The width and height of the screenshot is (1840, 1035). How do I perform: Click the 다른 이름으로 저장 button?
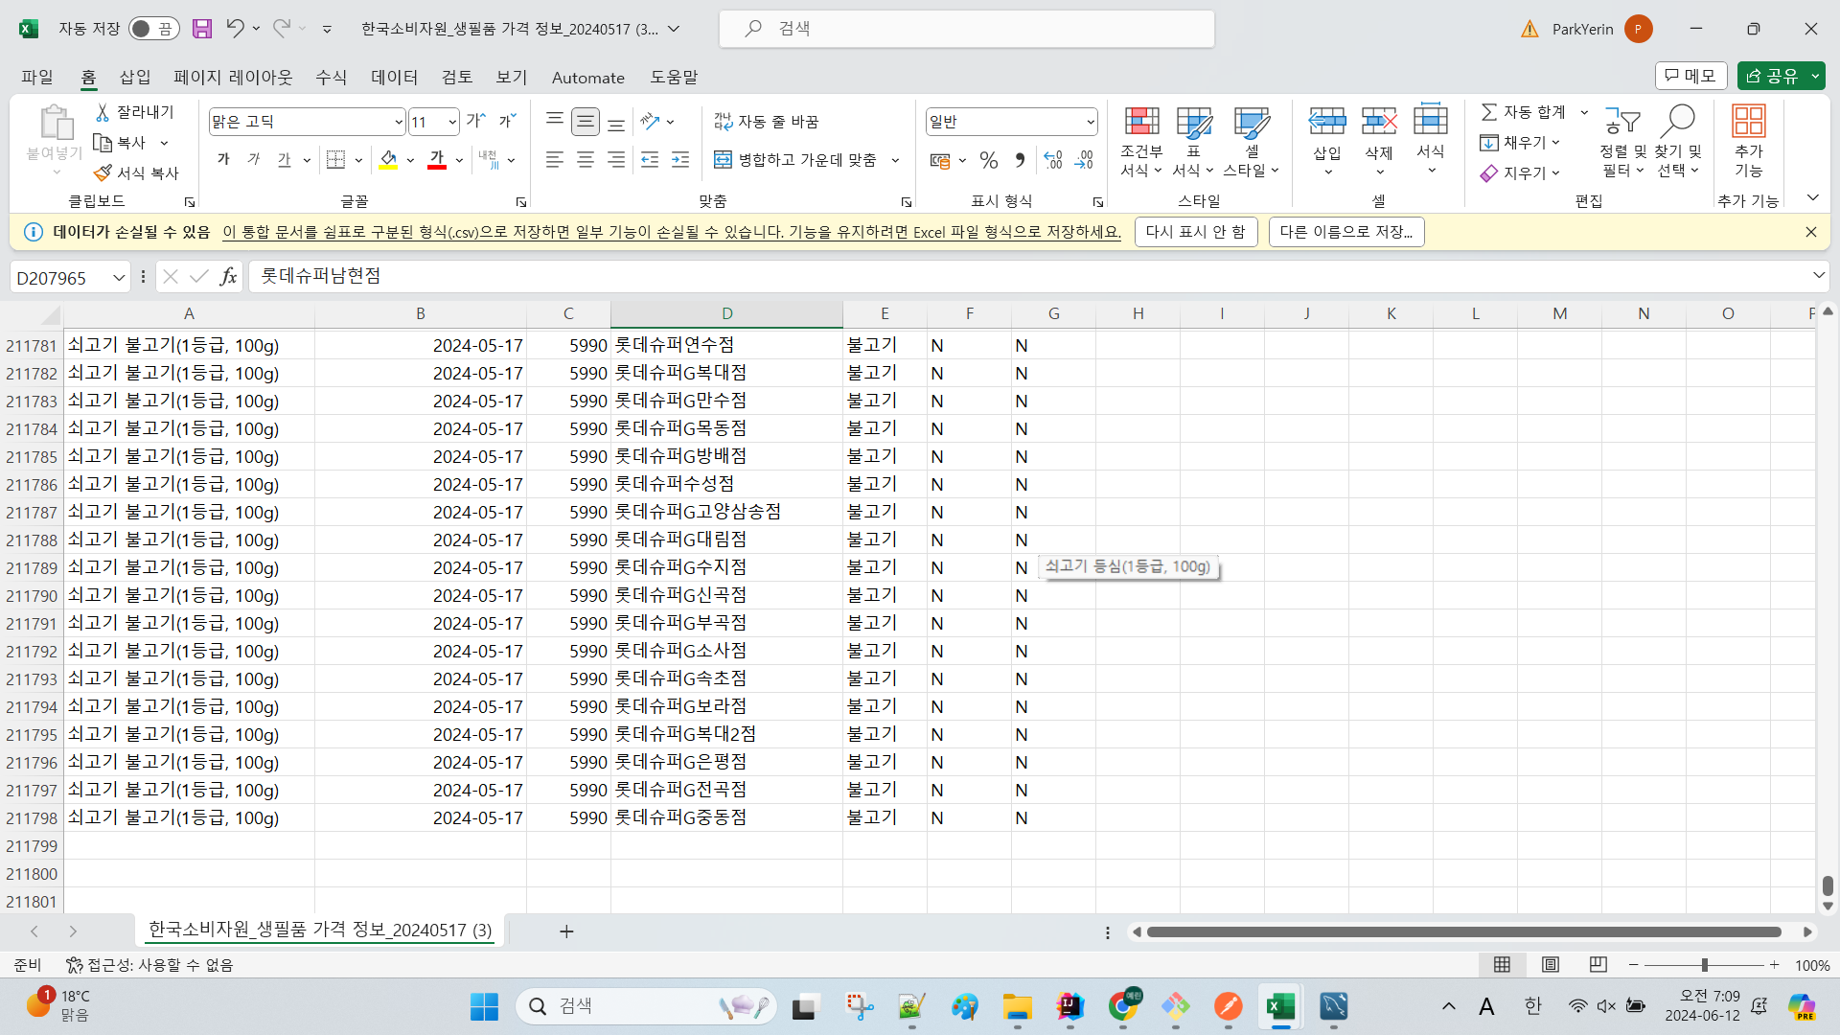(x=1346, y=232)
